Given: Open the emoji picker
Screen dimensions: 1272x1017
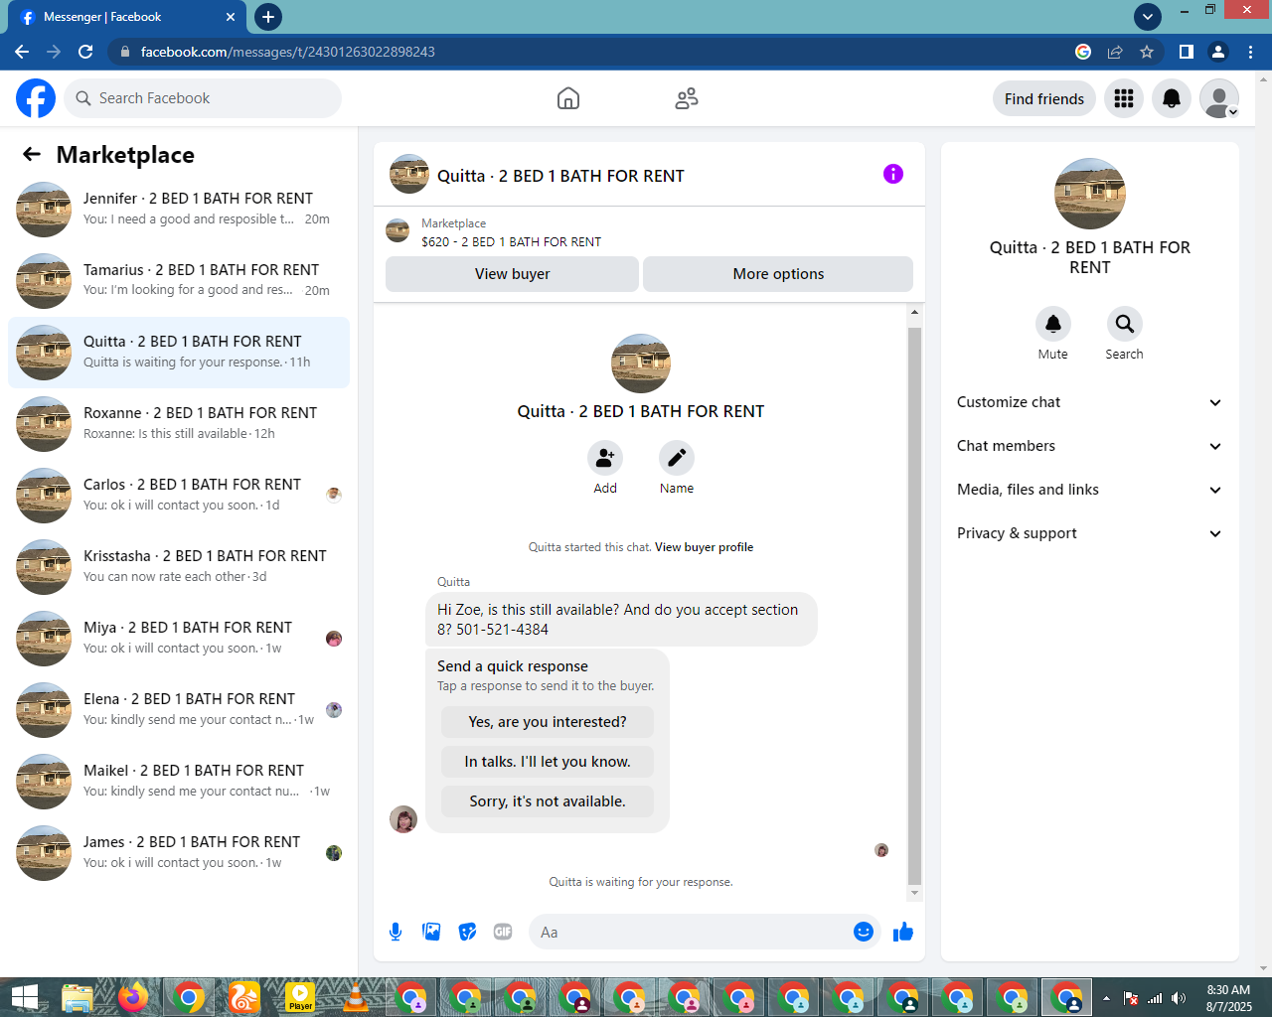Looking at the screenshot, I should click(864, 932).
